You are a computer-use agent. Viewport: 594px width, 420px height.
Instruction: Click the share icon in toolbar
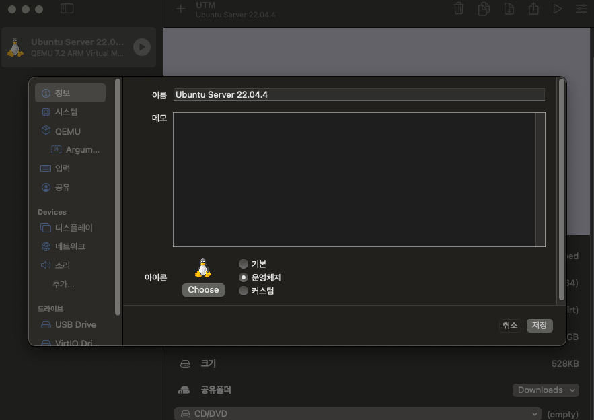tap(533, 8)
